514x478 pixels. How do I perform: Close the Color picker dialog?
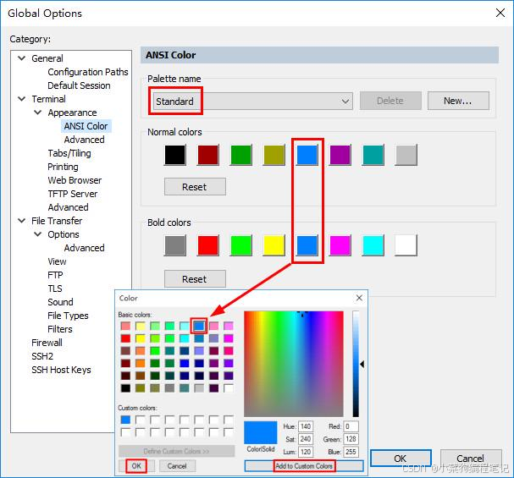click(x=359, y=298)
